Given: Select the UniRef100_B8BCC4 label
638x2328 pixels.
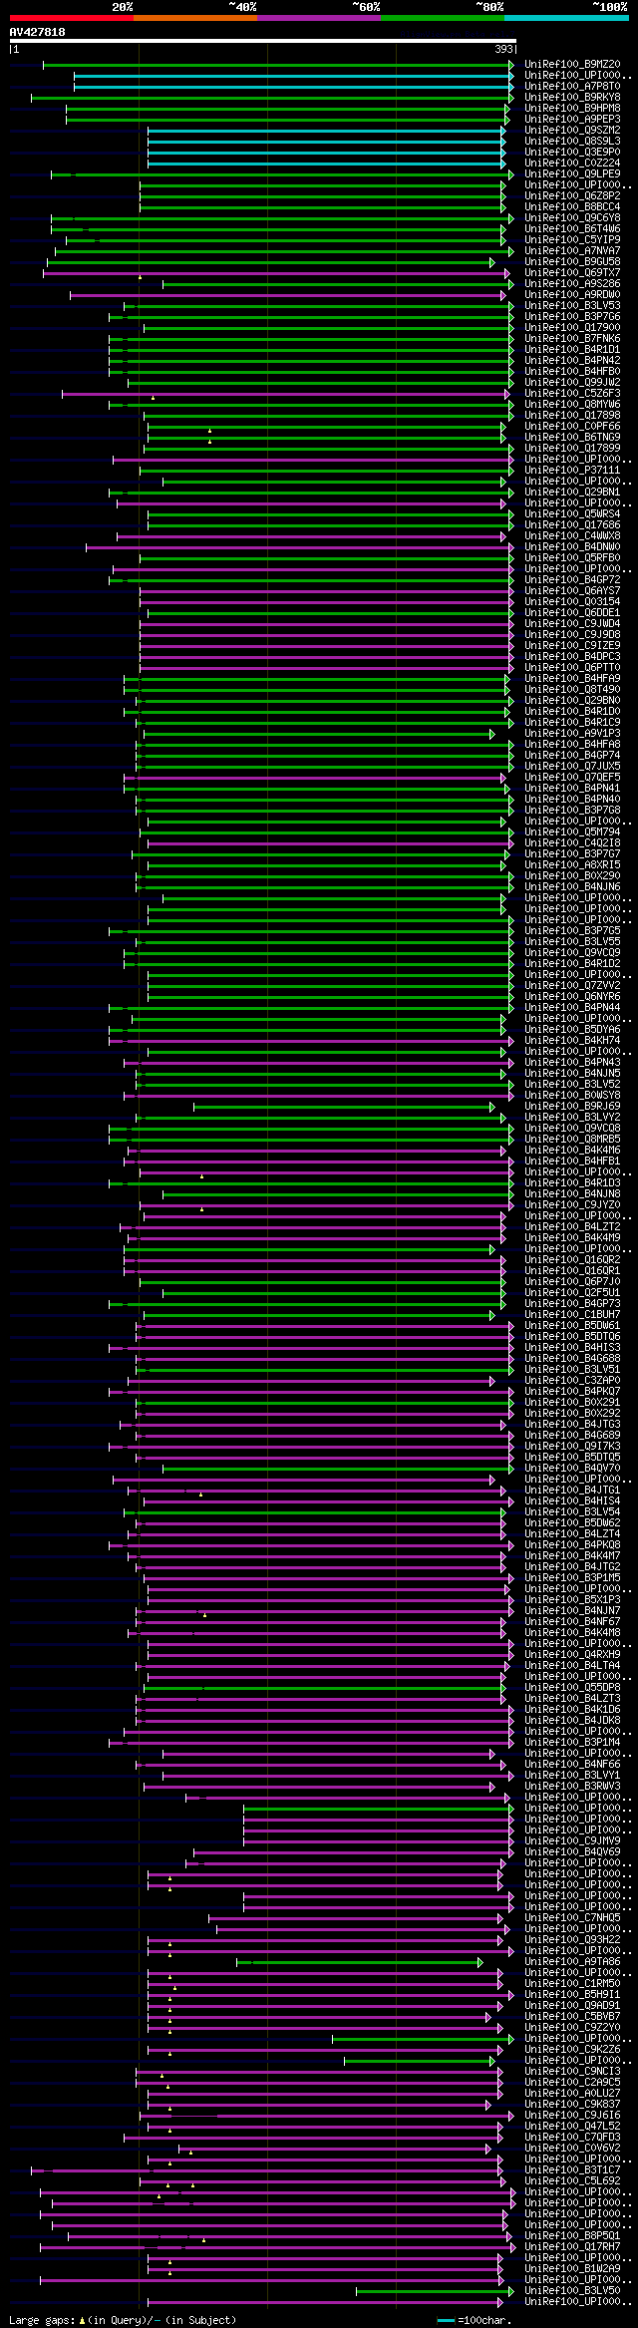Looking at the screenshot, I should (x=572, y=207).
